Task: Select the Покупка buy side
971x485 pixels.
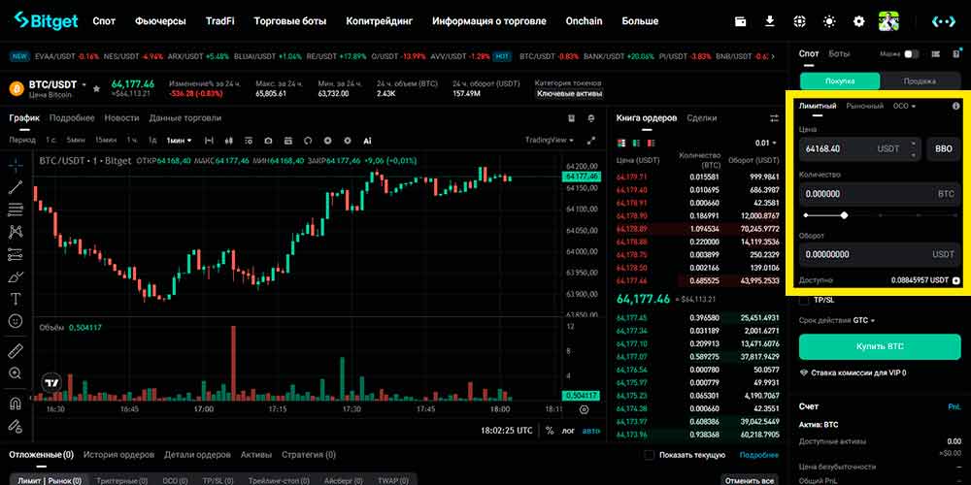Action: [840, 81]
